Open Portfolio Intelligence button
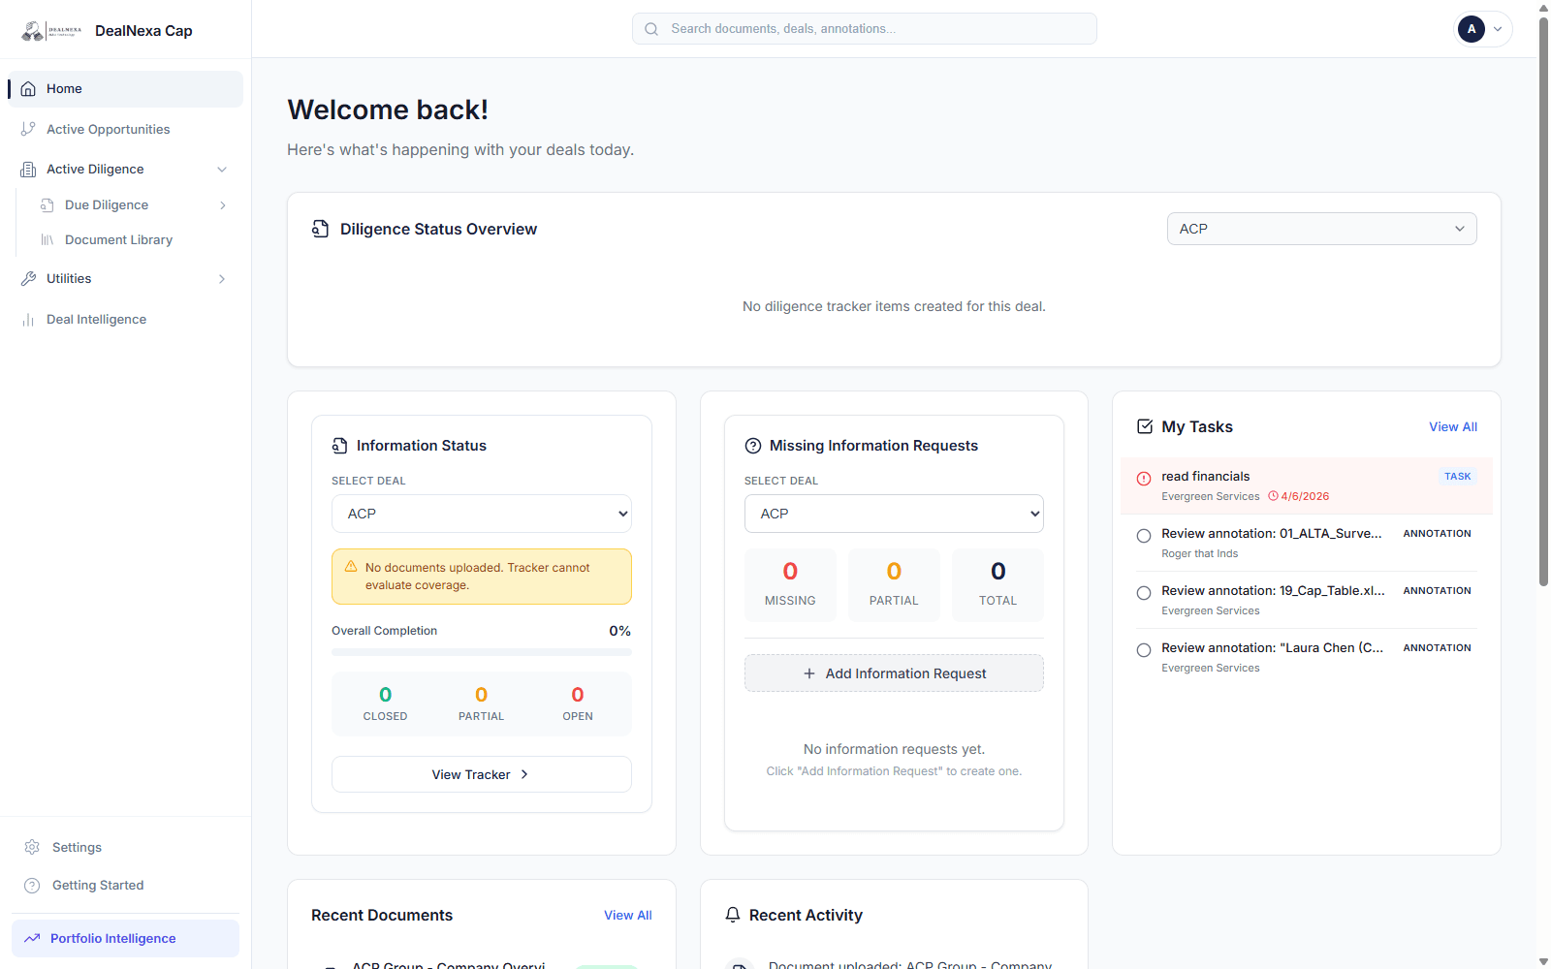This screenshot has width=1551, height=969. click(125, 938)
